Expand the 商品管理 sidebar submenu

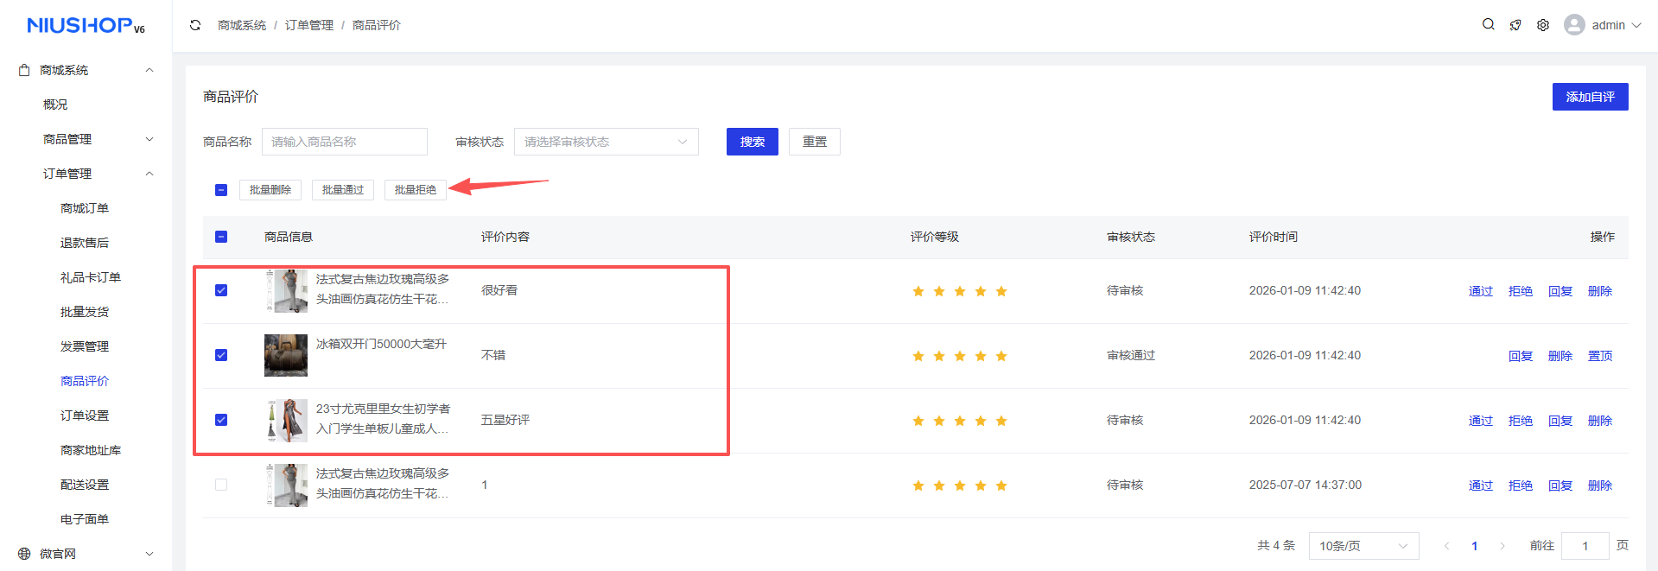tap(95, 139)
